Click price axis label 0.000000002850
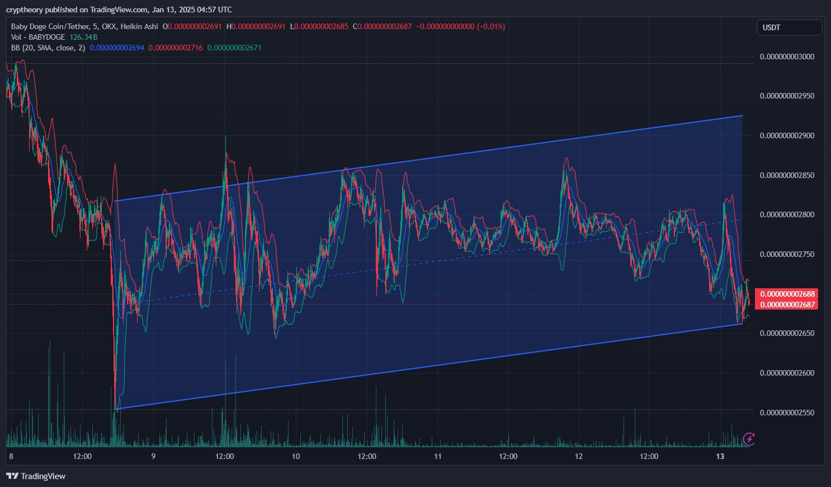Screen dimensions: 831x487 click(787, 175)
